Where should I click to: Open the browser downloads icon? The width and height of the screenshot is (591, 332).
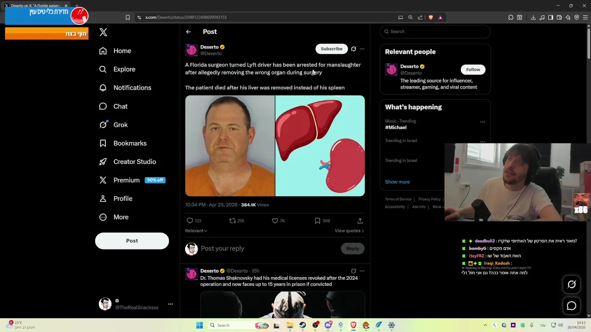pyautogui.click(x=533, y=18)
